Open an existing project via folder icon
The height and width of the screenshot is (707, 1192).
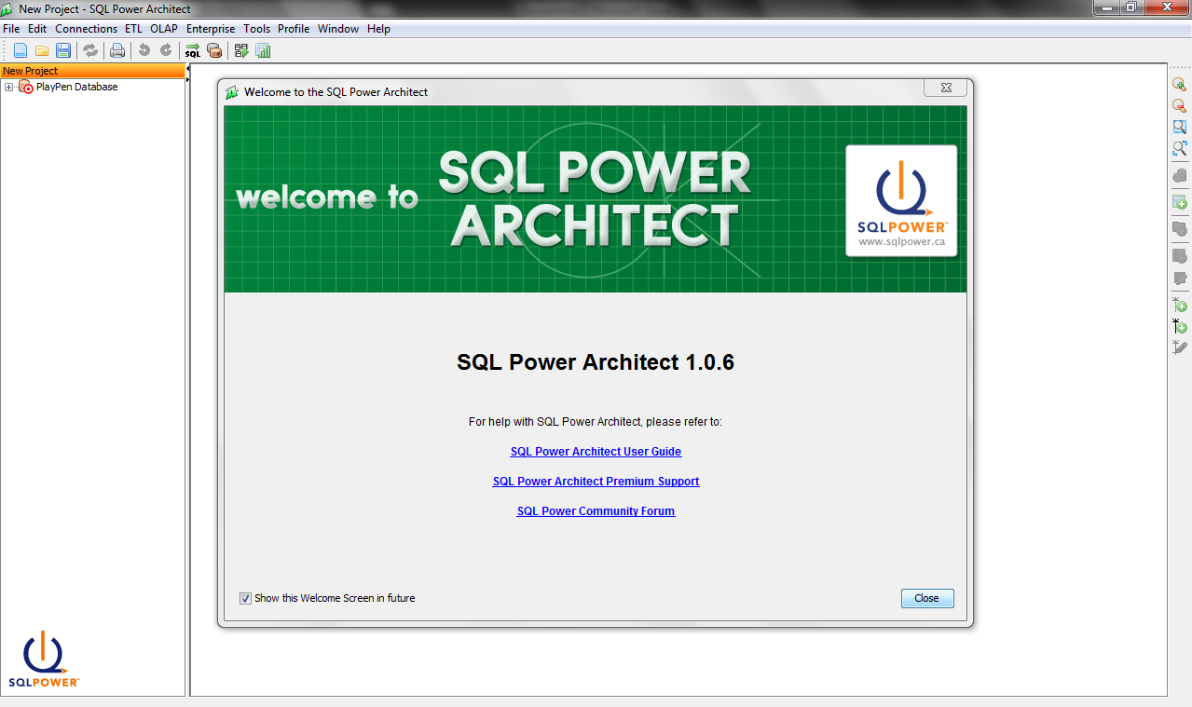41,50
